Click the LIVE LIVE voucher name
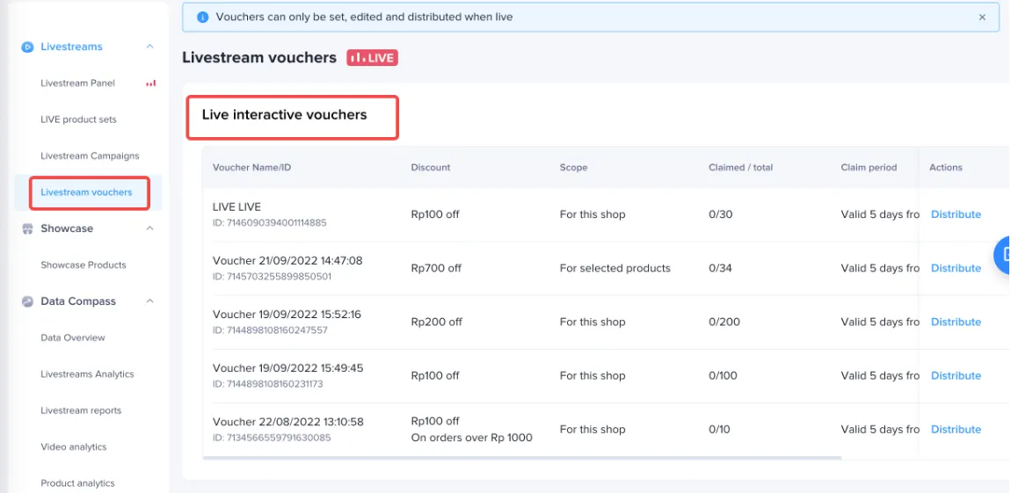 236,207
